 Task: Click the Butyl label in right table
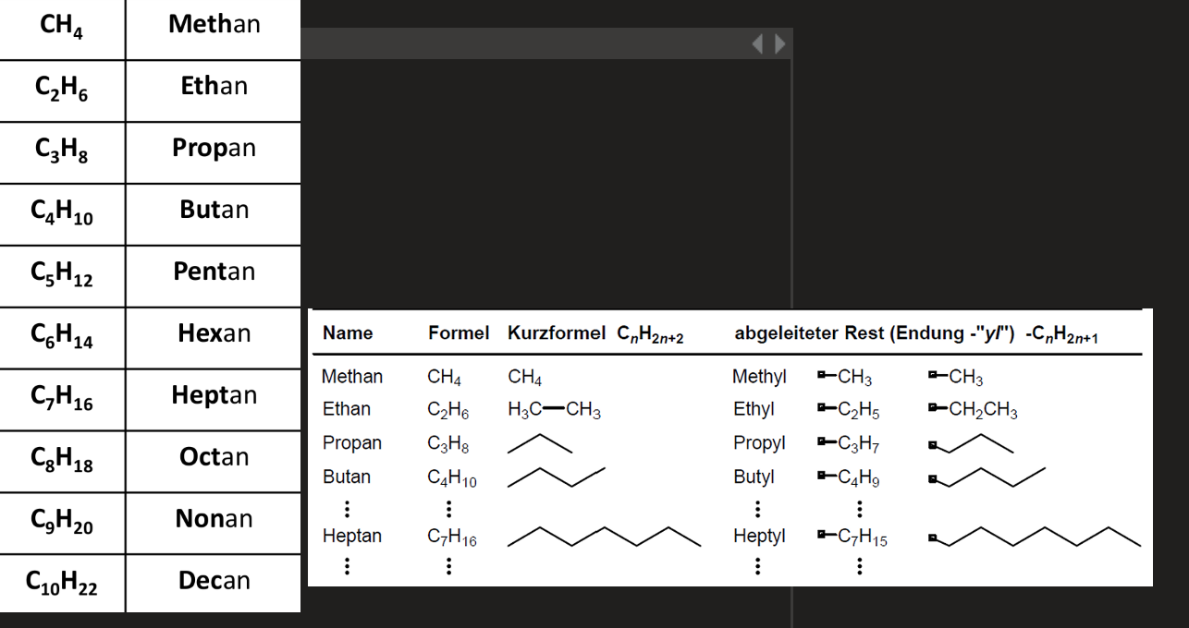click(x=754, y=477)
